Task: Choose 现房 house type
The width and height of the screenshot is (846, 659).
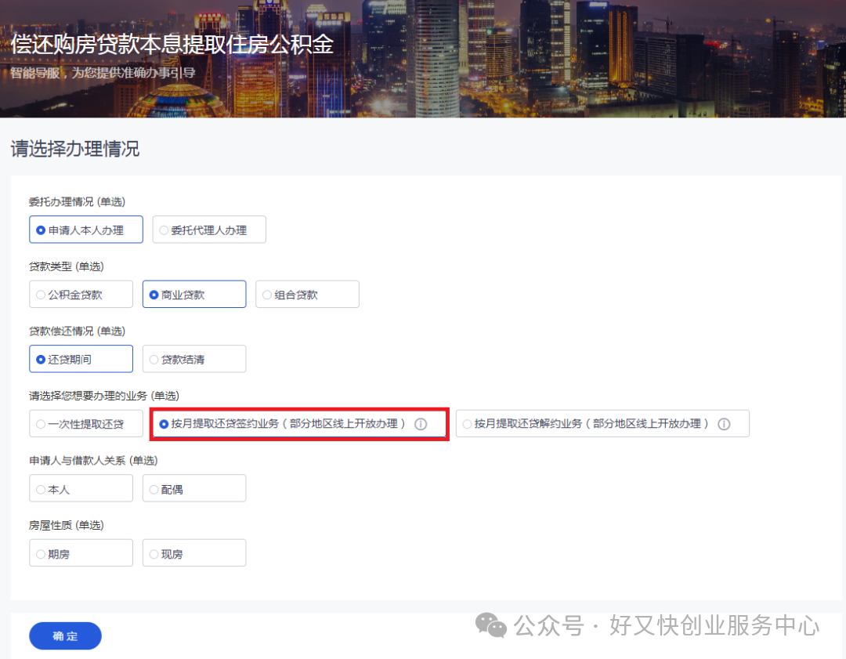Action: click(x=194, y=553)
